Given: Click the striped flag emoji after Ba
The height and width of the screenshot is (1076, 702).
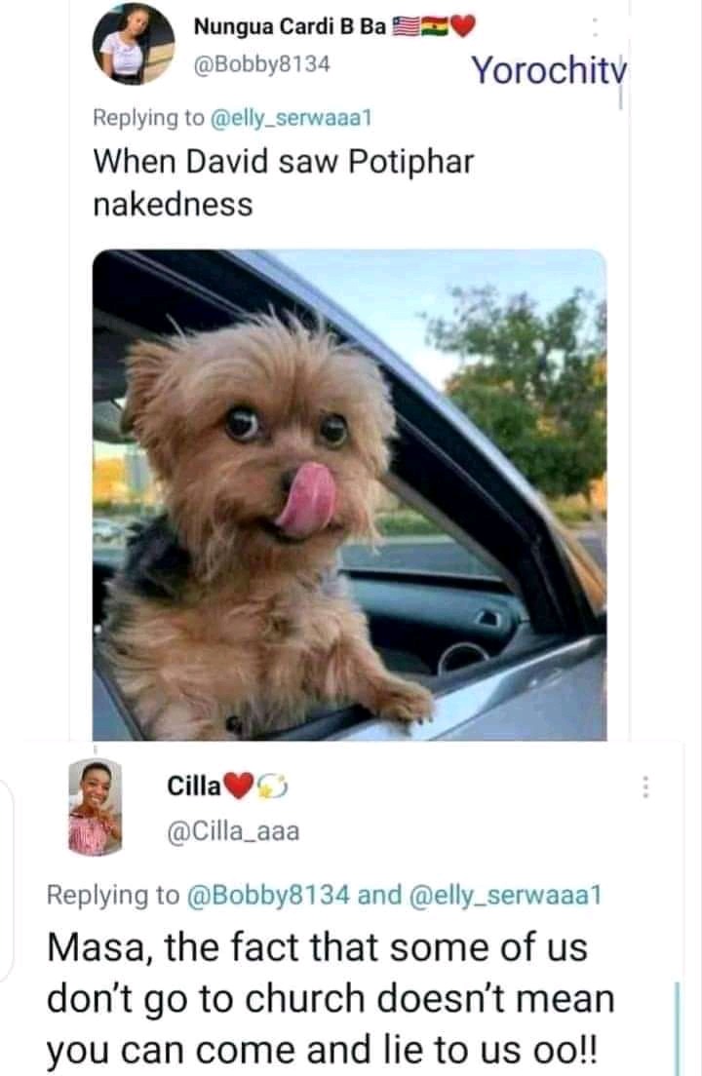Looking at the screenshot, I should [406, 26].
